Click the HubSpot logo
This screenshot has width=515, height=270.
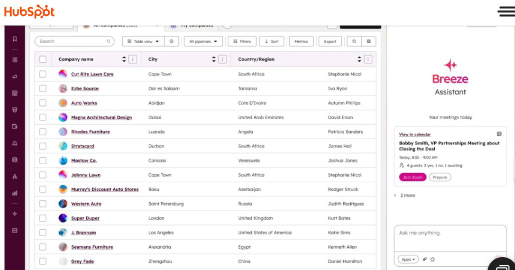click(x=29, y=12)
